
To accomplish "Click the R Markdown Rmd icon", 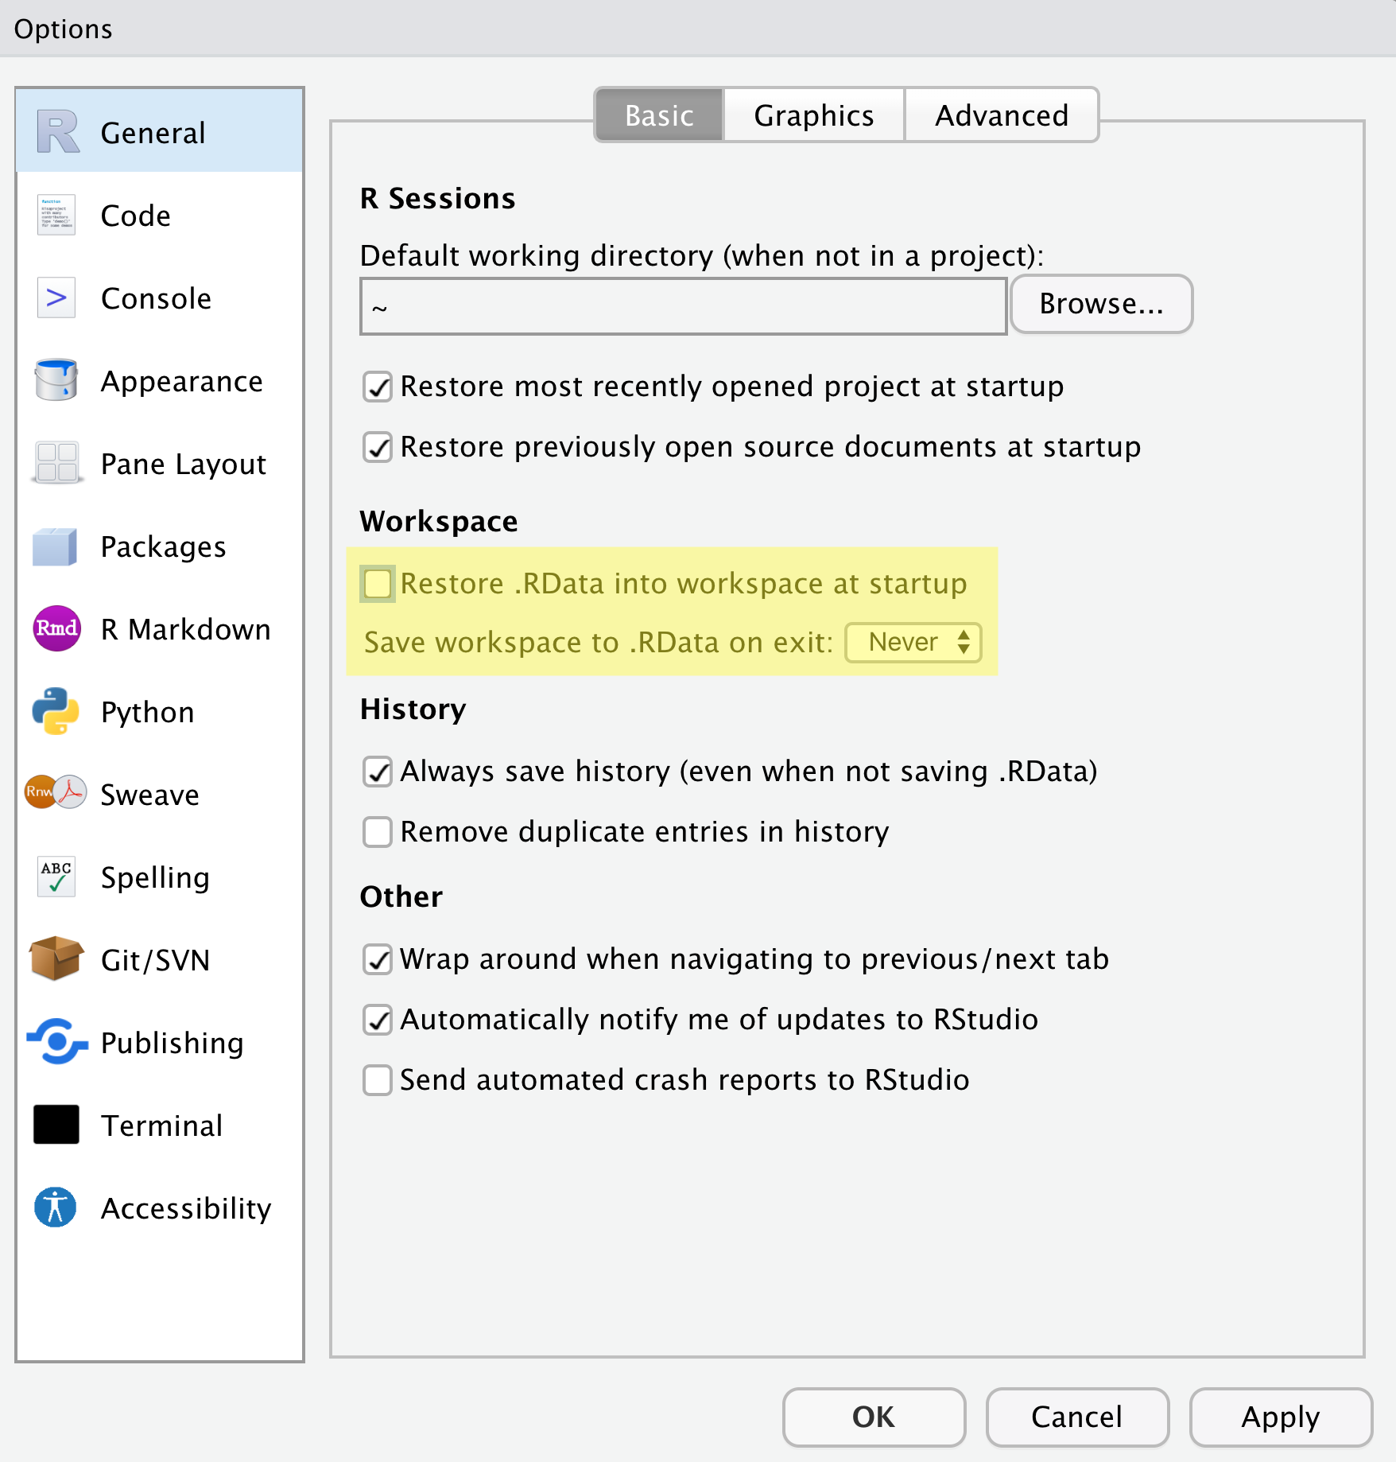I will 56,628.
